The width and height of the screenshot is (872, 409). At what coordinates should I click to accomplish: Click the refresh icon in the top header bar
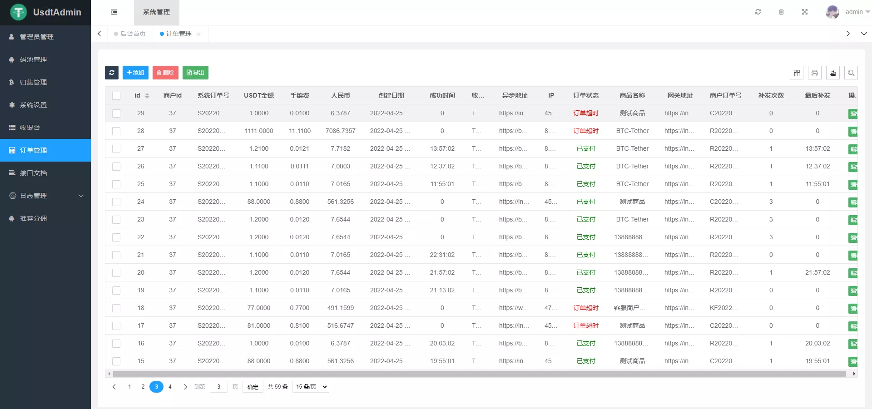click(758, 12)
